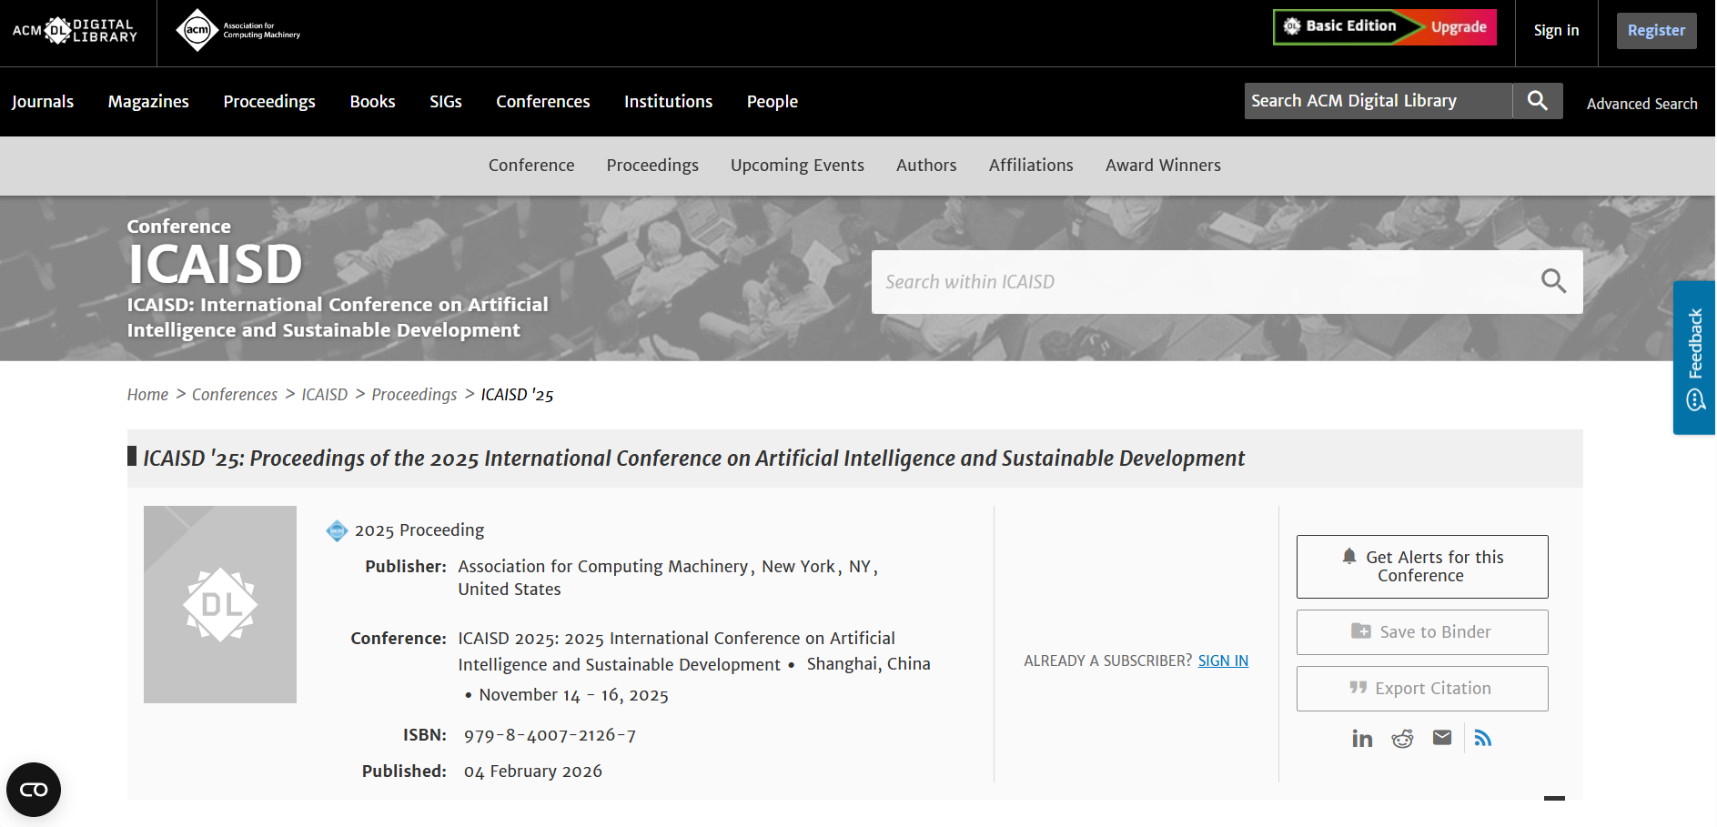The width and height of the screenshot is (1717, 827).
Task: Share the proceedings on LinkedIn
Action: (1361, 738)
